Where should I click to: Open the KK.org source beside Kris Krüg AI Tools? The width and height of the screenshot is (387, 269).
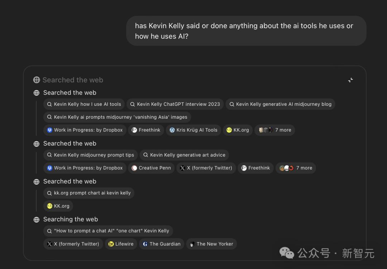click(238, 130)
